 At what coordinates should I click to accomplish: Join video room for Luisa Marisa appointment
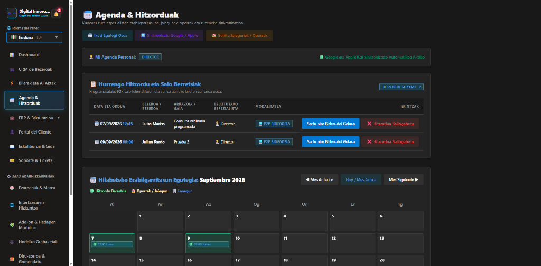click(331, 123)
